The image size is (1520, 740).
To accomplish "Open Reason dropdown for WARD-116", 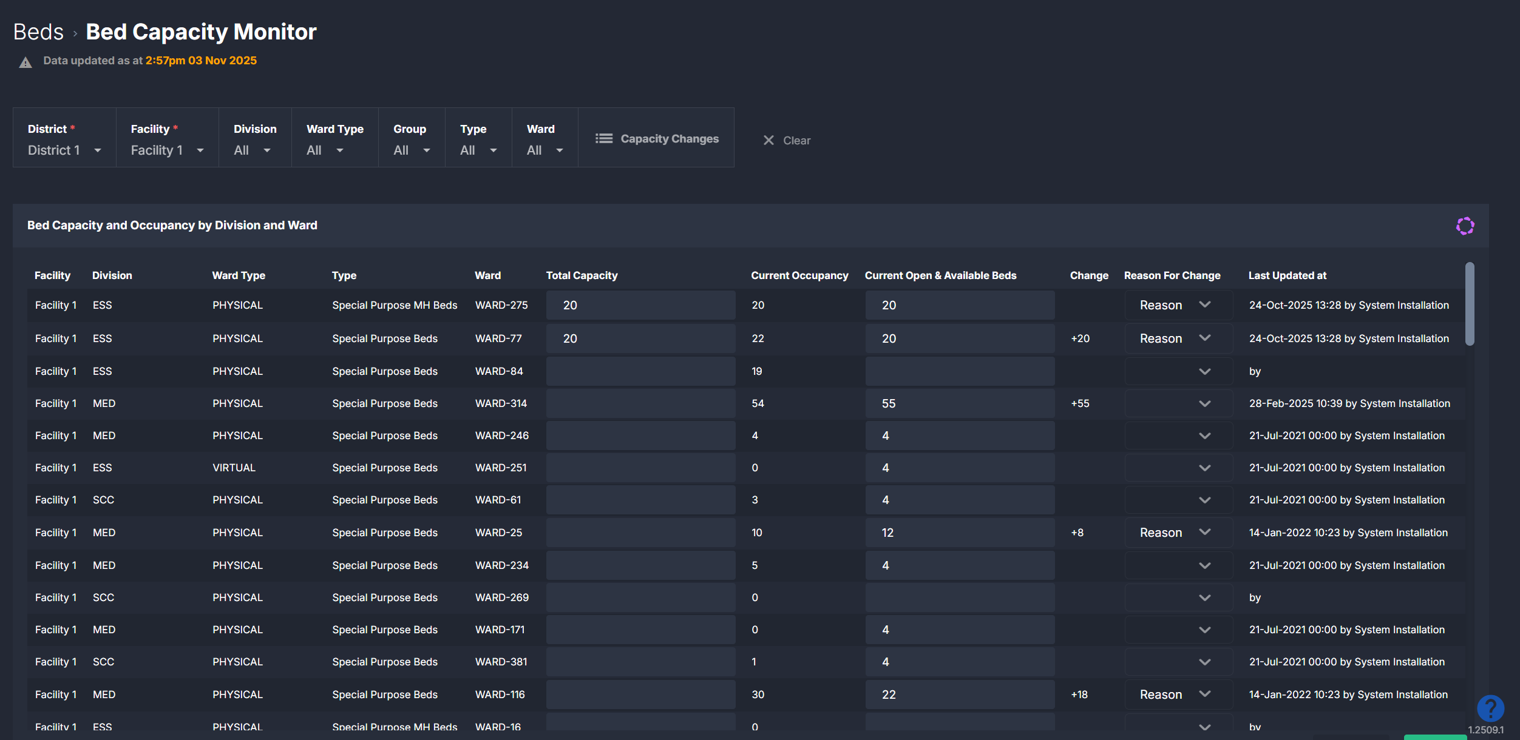I will [1178, 695].
